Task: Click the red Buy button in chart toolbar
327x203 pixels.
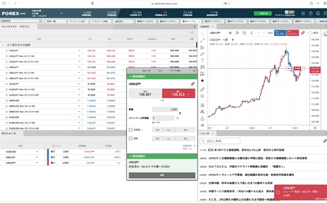Action: click(293, 33)
